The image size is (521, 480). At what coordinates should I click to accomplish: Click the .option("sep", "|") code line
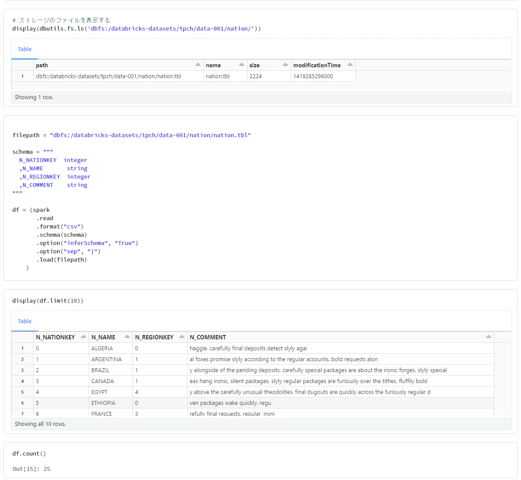click(69, 251)
